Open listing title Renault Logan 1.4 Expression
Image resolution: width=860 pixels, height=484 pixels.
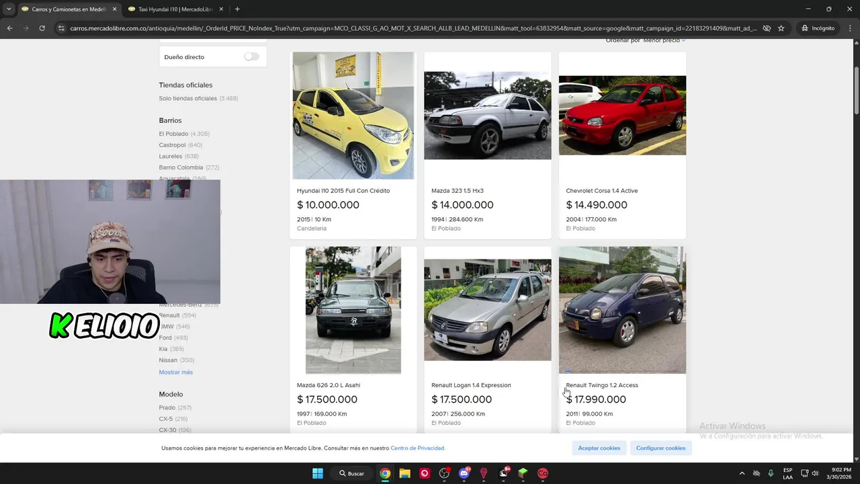pos(471,385)
